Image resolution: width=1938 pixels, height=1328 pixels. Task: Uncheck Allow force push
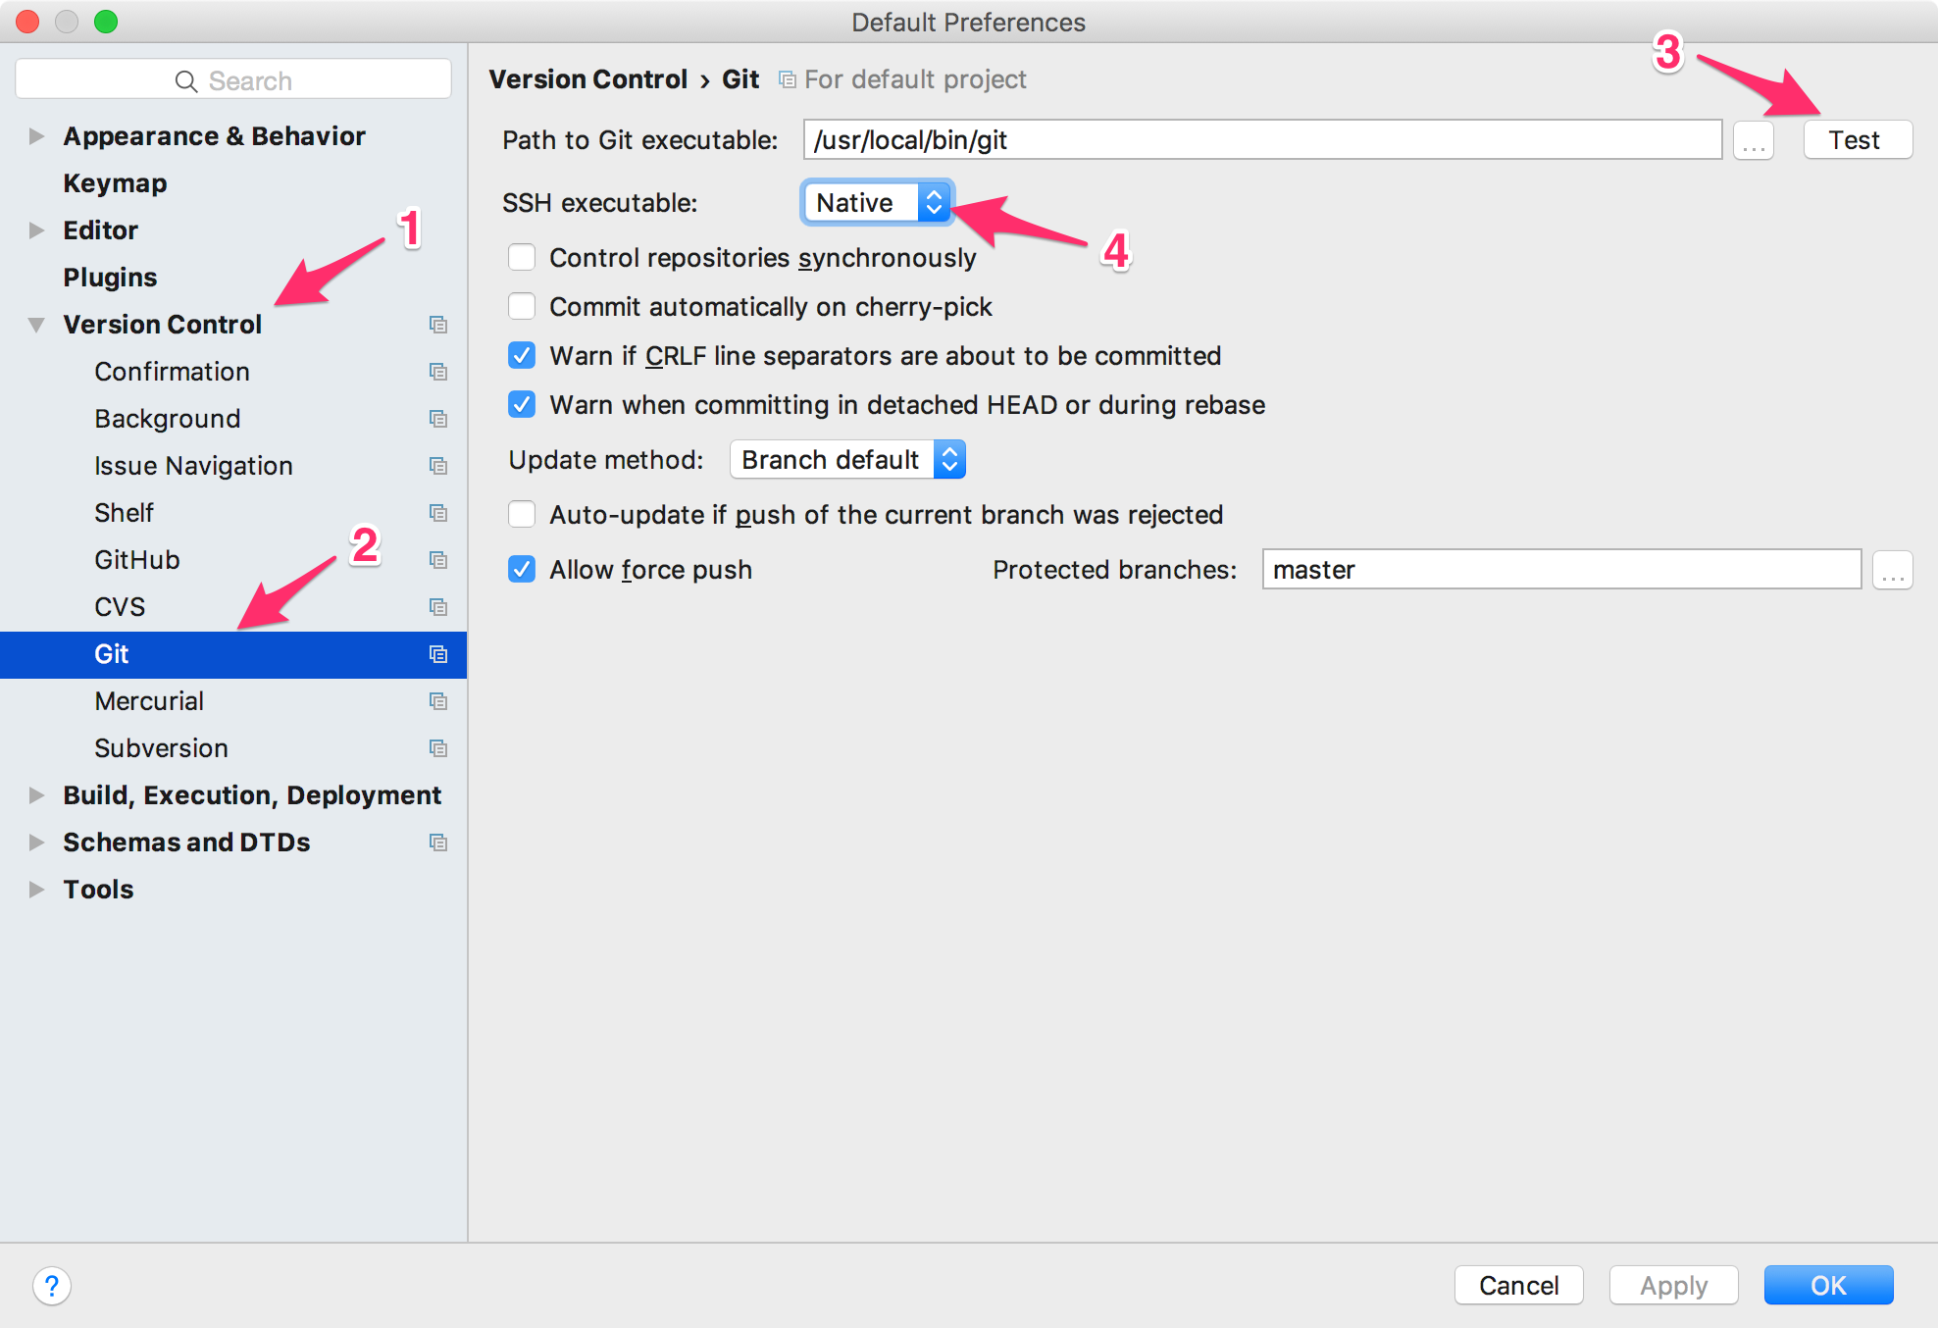(x=522, y=570)
